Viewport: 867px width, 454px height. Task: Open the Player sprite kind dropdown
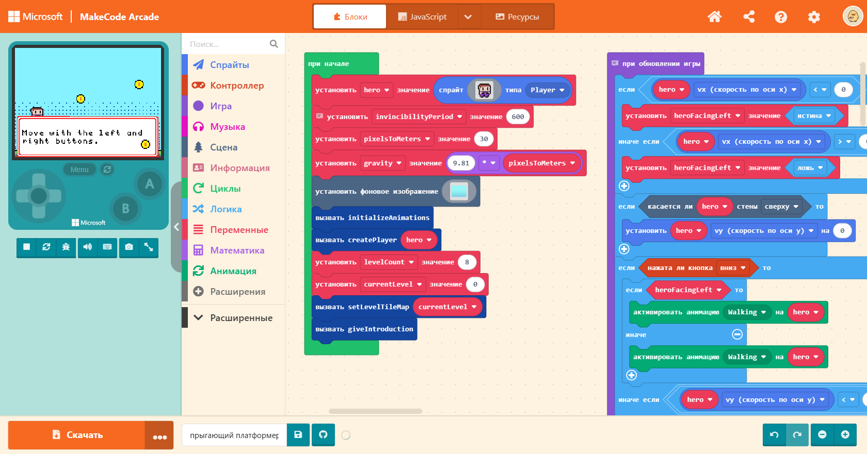[548, 90]
